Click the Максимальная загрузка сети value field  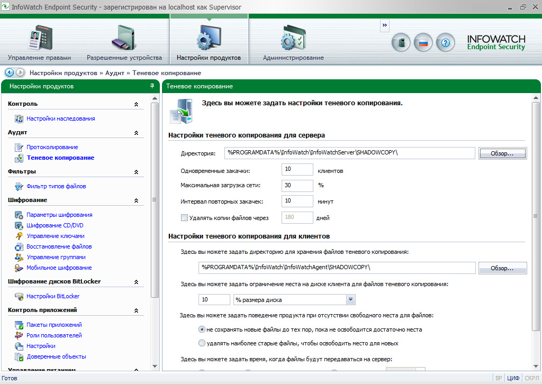pos(297,186)
